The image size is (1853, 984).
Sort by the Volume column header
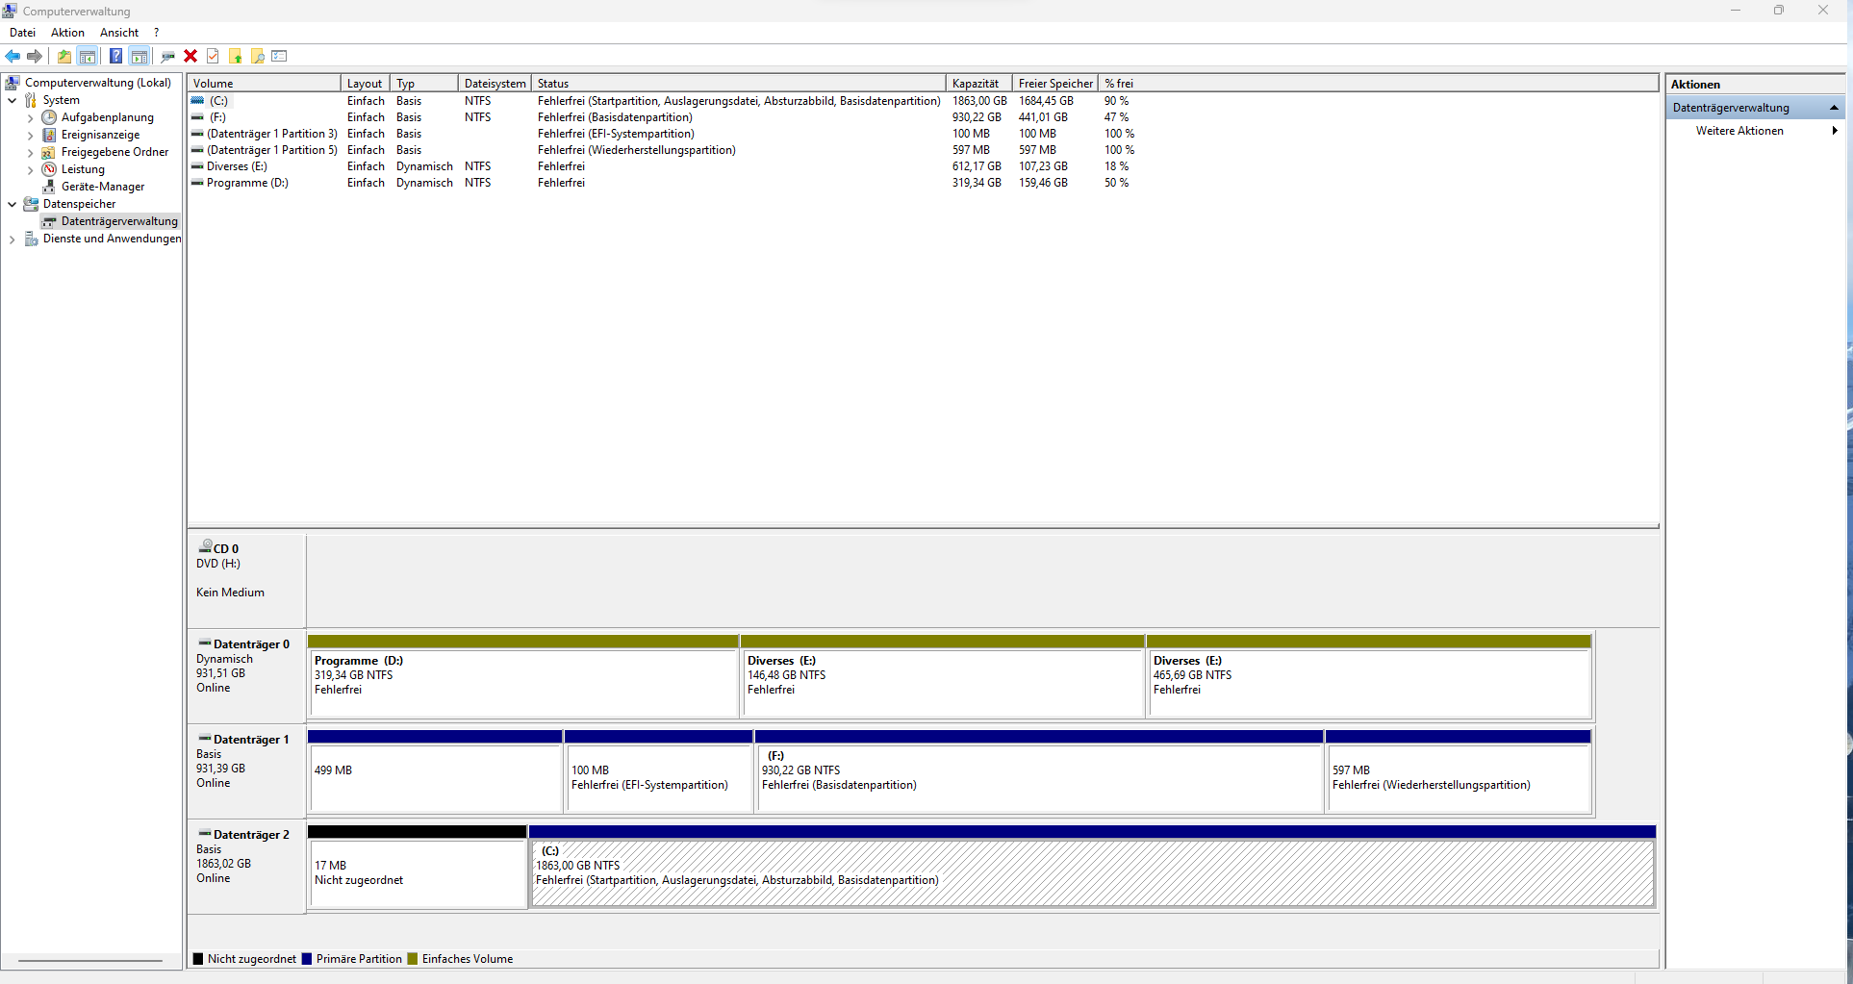(265, 84)
